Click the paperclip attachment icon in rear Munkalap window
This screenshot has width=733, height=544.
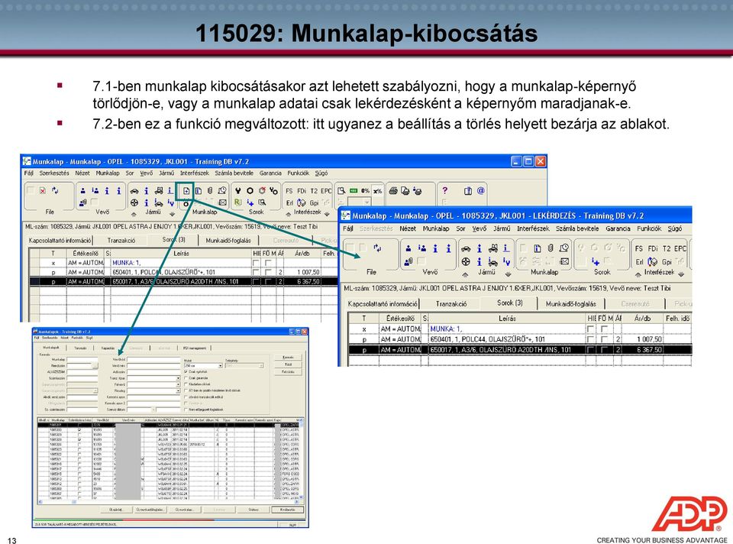tap(209, 190)
